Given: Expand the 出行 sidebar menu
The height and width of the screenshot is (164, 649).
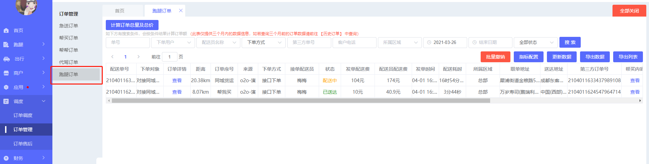Looking at the screenshot, I should coord(44,58).
